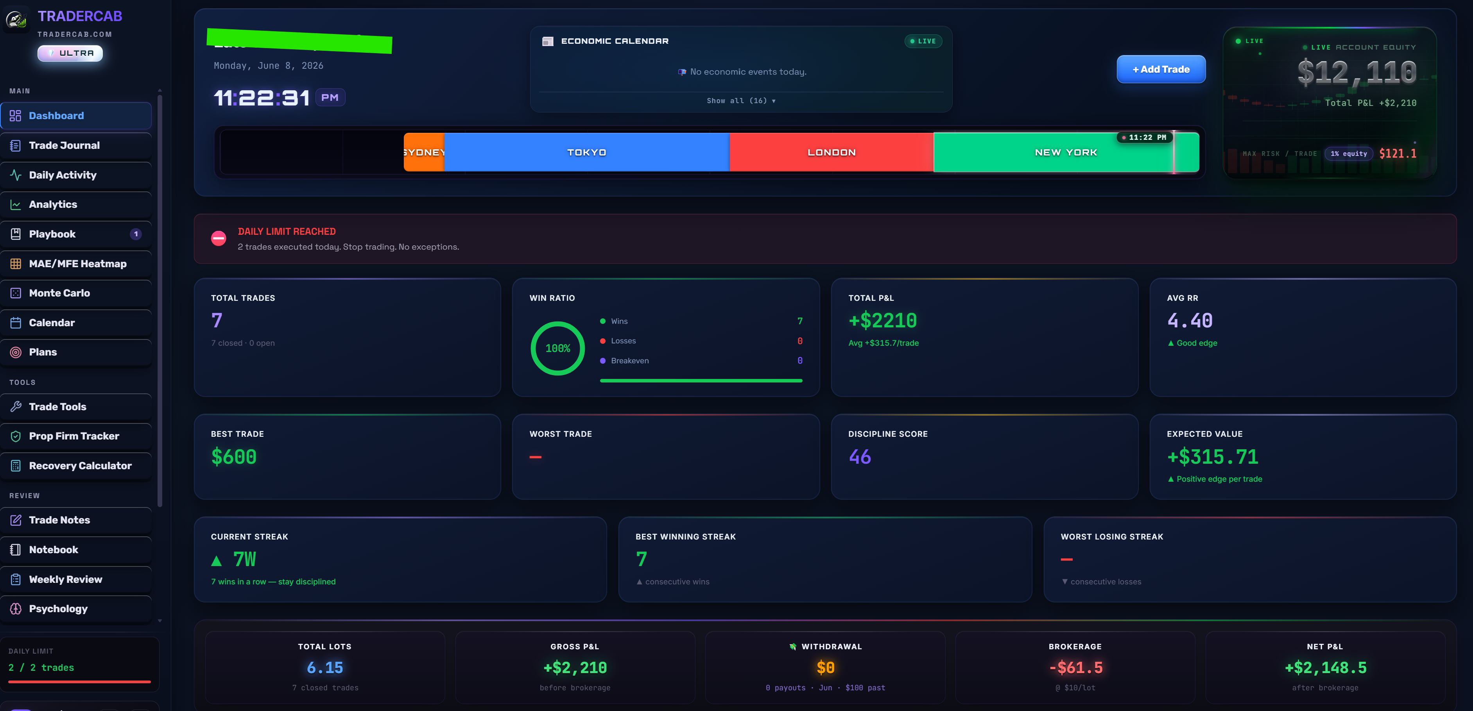Click the 100% win ratio ring
This screenshot has height=711, width=1473.
pos(557,348)
